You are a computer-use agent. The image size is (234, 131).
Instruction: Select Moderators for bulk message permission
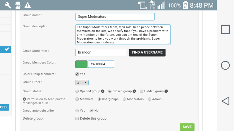click(x=124, y=99)
